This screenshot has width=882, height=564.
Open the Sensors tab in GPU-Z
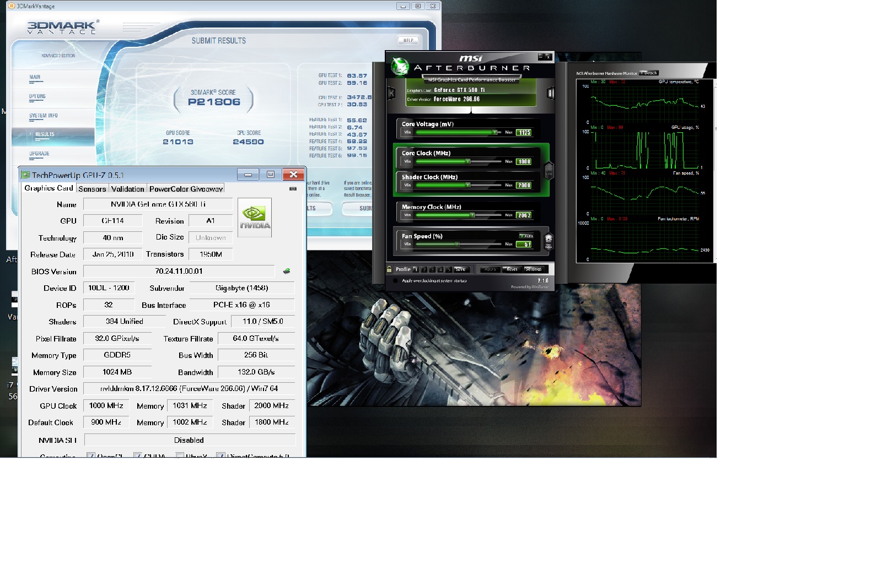click(x=92, y=189)
